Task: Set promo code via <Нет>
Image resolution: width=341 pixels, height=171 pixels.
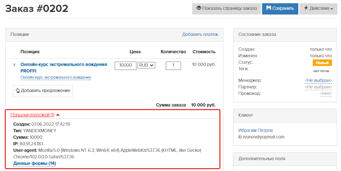Action: click(x=326, y=93)
